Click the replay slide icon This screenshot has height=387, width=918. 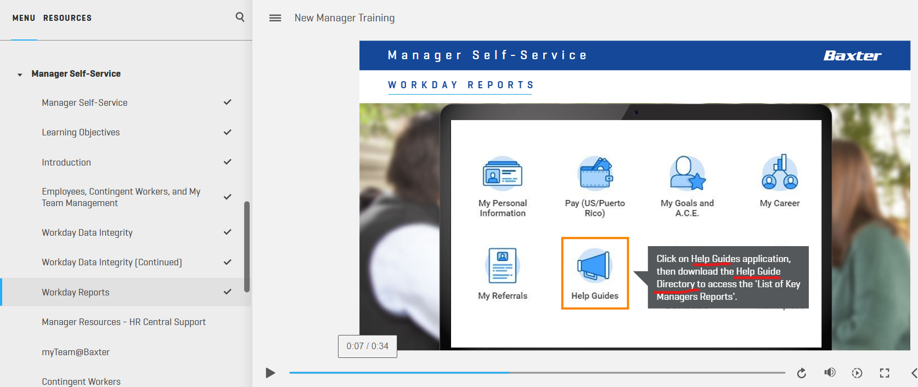point(801,373)
